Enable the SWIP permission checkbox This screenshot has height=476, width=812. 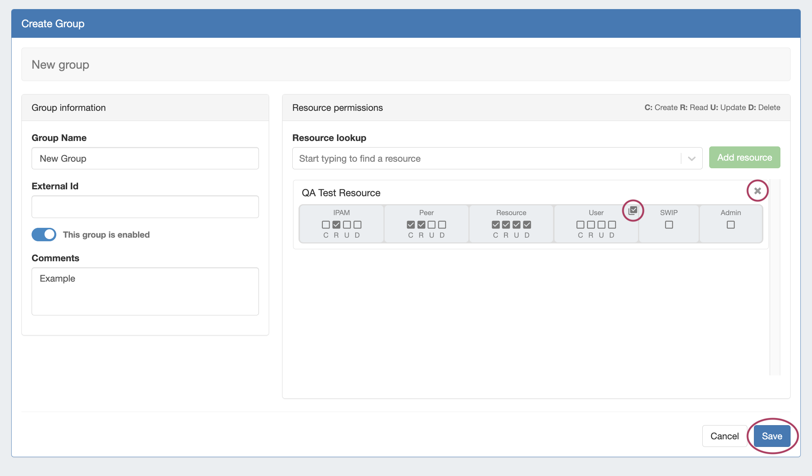(669, 225)
